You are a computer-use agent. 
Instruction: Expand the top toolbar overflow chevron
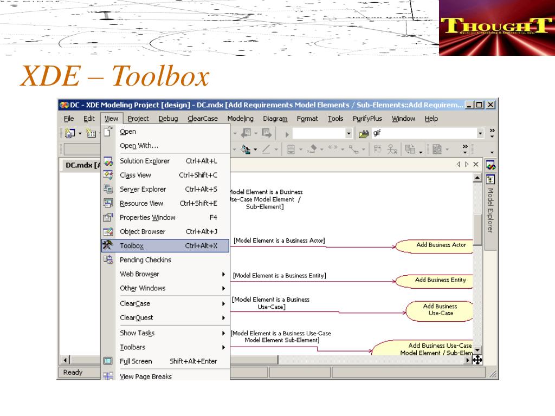492,133
